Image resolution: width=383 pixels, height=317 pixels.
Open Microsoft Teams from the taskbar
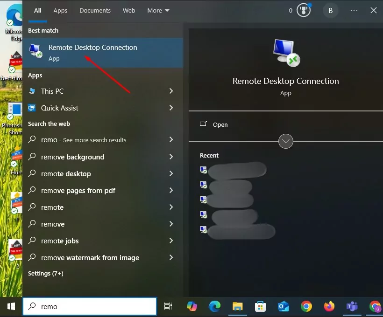352,306
